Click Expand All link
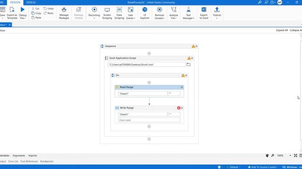 [282, 30]
